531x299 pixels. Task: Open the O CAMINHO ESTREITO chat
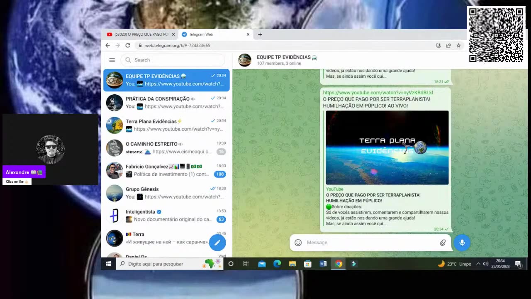tap(166, 148)
